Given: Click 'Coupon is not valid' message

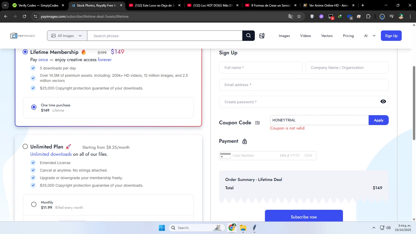Looking at the screenshot, I should click(287, 128).
